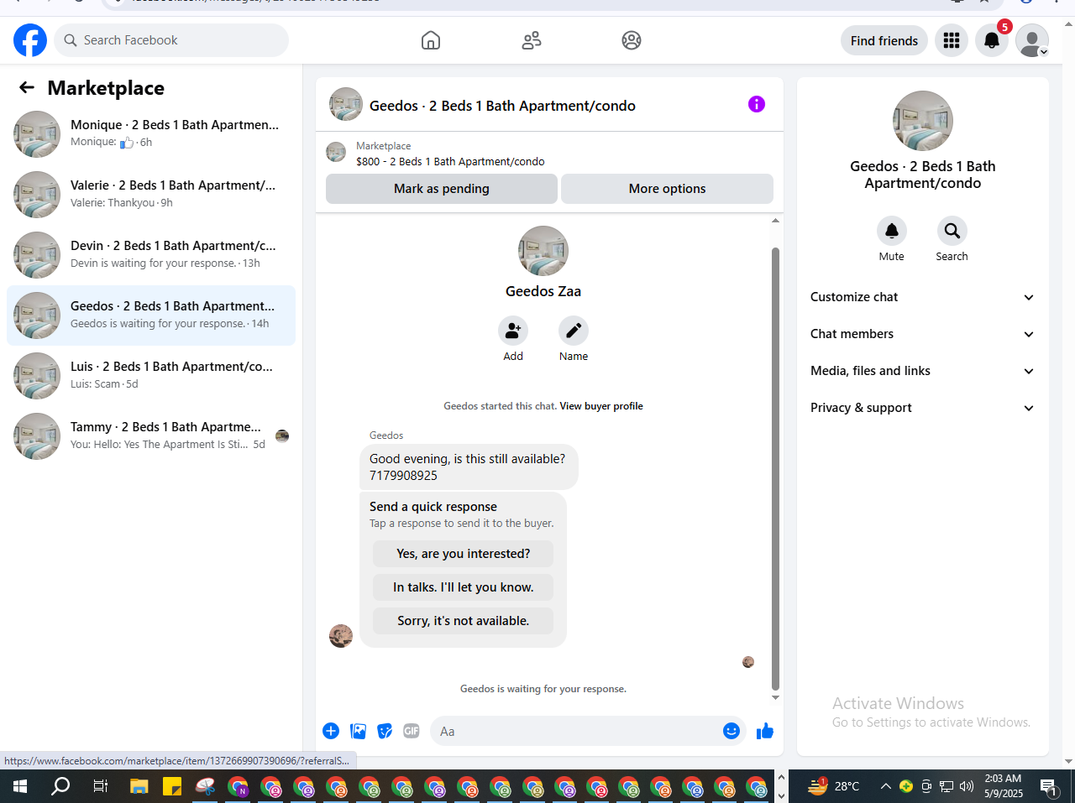Expand Chat members section

[923, 334]
